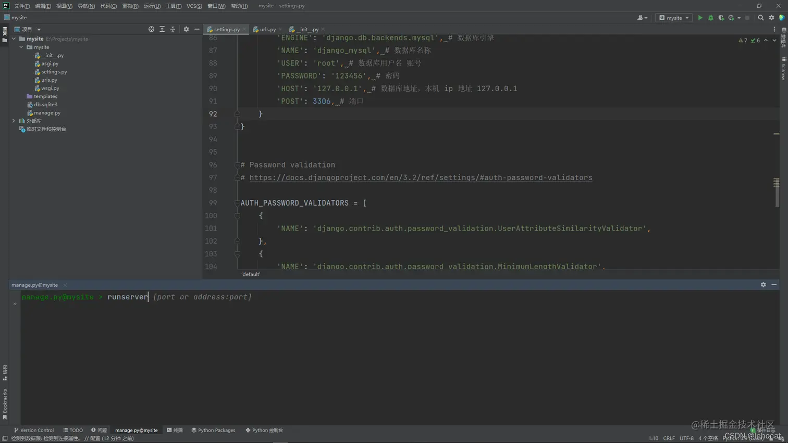Collapse the inner mysite package folder
The image size is (788, 443).
point(21,47)
